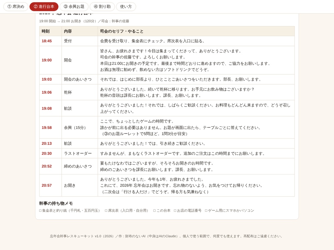Click the 歓談 cell at 19:08
Image resolution: width=334 pixels, height=250 pixels.
coord(80,108)
